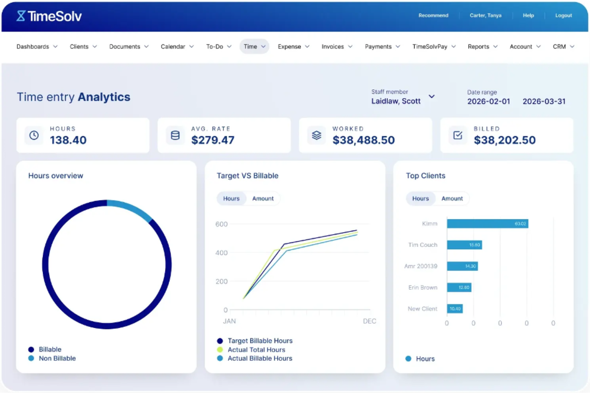Open the Dashboards menu
The width and height of the screenshot is (590, 393).
pos(37,47)
